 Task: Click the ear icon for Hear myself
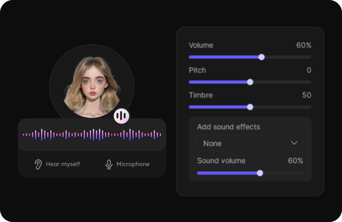pyautogui.click(x=38, y=164)
